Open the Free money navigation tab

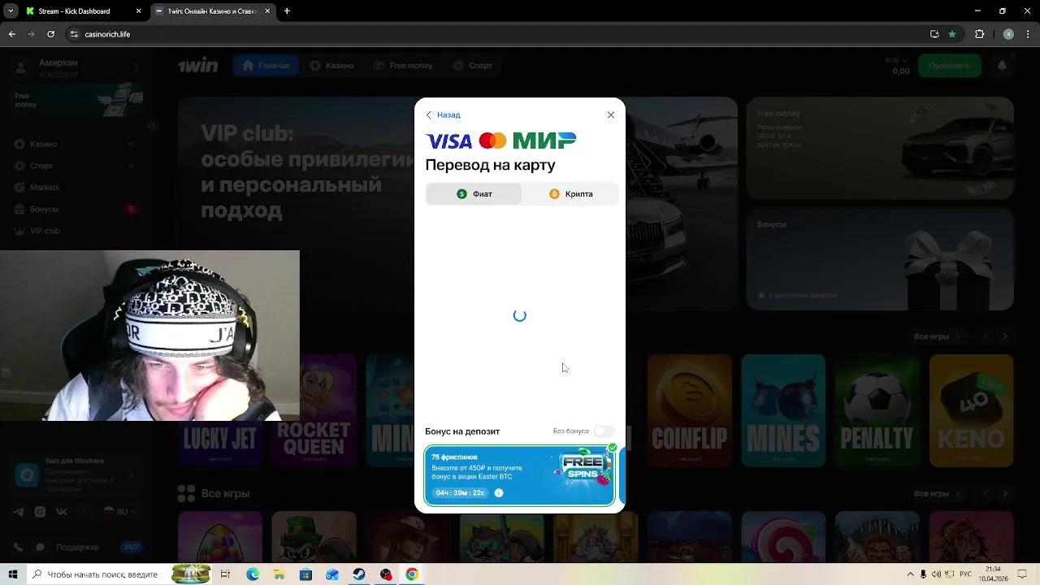[x=403, y=66]
